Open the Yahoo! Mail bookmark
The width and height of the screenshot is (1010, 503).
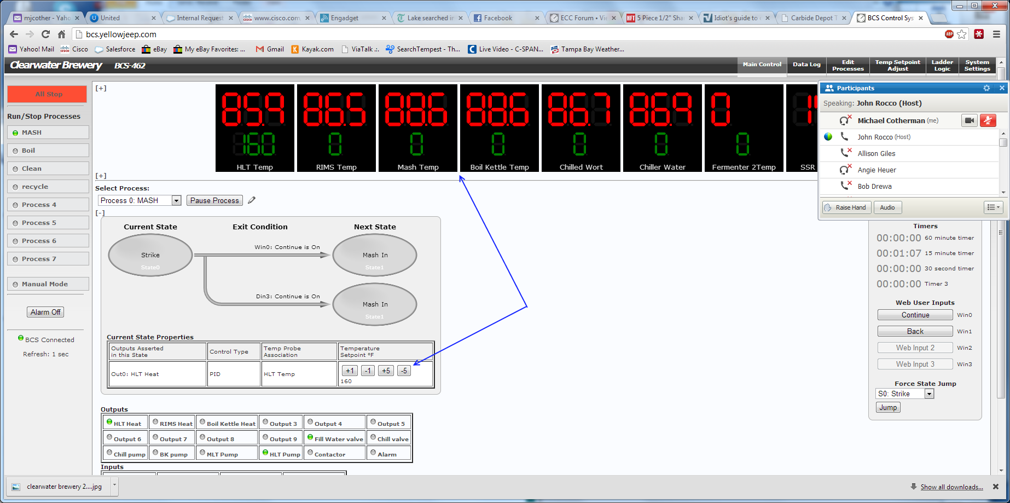point(32,49)
